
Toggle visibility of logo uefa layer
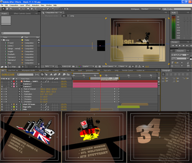(2, 107)
